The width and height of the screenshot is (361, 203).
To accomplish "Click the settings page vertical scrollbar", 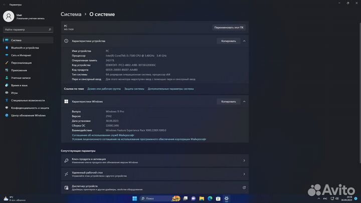I will click(x=359, y=92).
